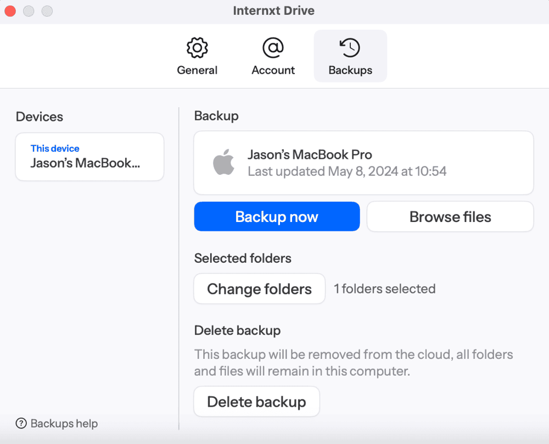Click Change folders
Screen dimensions: 549x444
[259, 288]
